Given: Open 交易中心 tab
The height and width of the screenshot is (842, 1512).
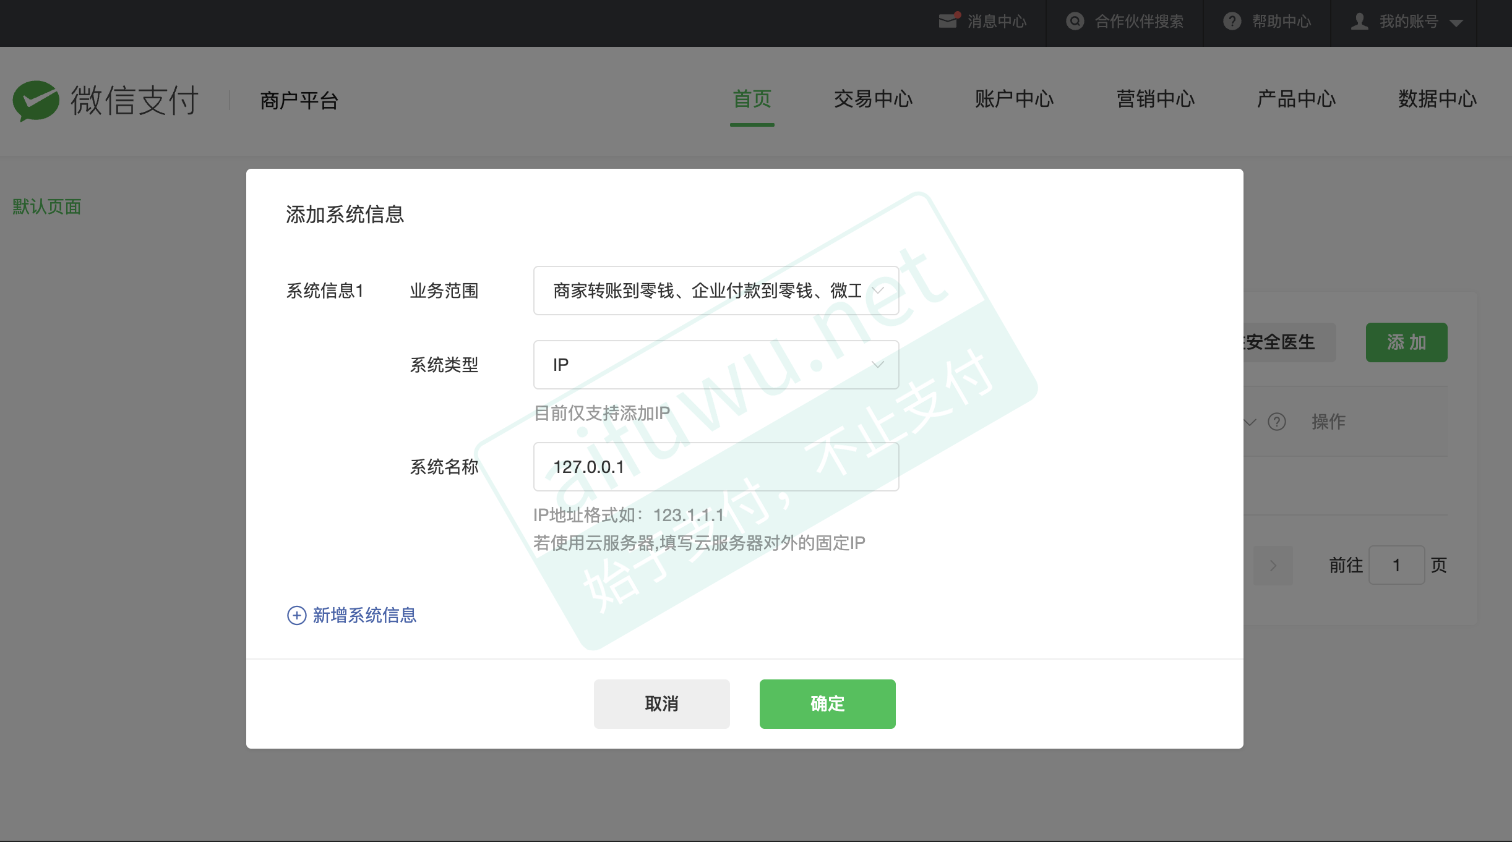Looking at the screenshot, I should tap(873, 99).
